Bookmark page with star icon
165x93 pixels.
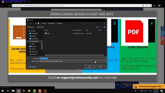coord(150,6)
